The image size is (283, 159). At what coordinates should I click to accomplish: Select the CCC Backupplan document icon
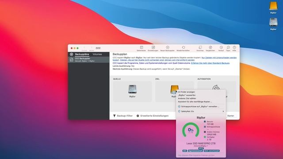pyautogui.click(x=72, y=60)
